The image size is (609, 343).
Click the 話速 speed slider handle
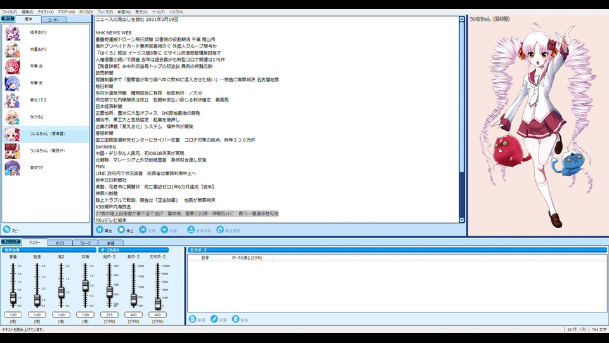pos(37,300)
